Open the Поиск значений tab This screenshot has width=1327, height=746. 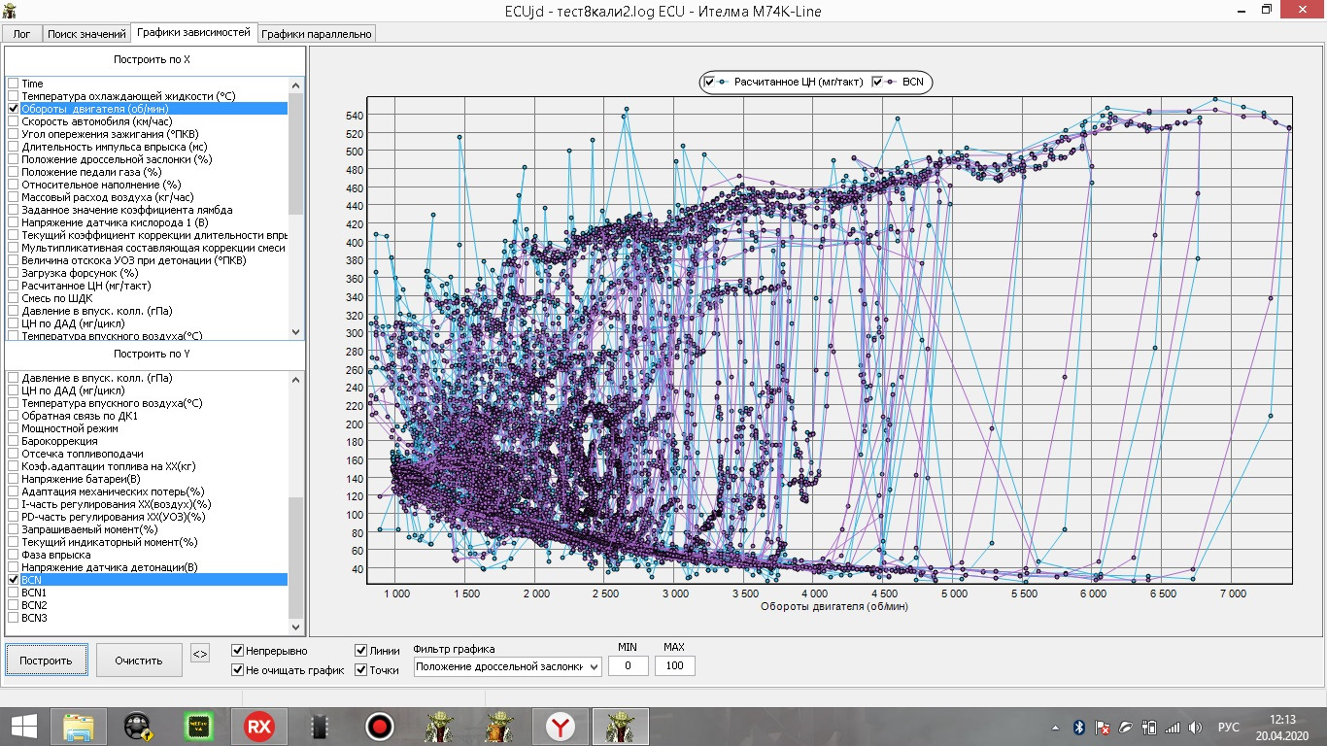click(85, 34)
